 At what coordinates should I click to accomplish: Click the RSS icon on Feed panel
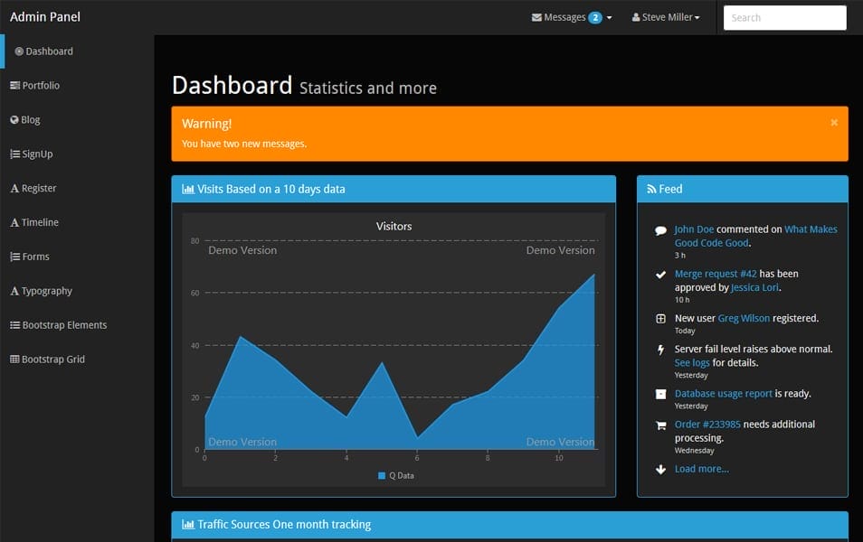652,189
